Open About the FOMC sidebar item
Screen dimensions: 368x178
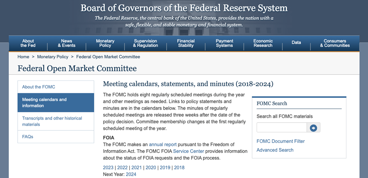[38, 87]
